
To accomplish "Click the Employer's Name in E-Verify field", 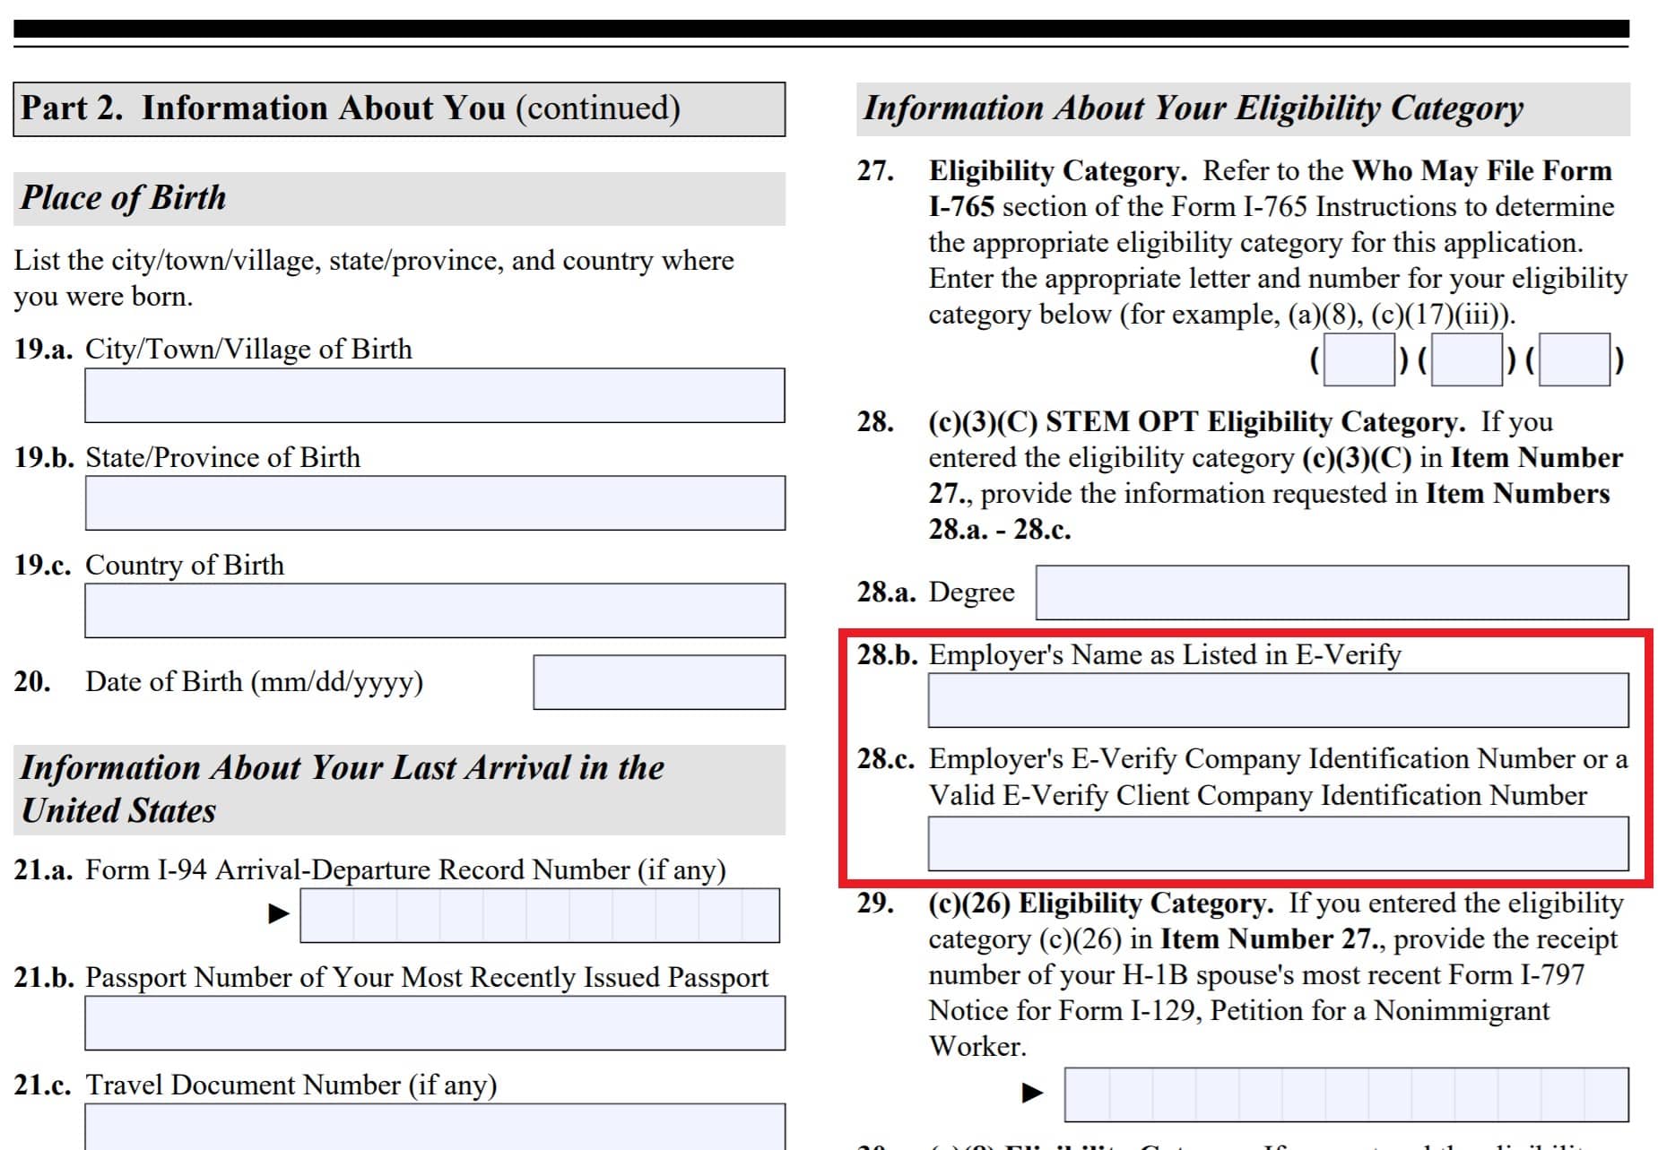I will [1279, 700].
